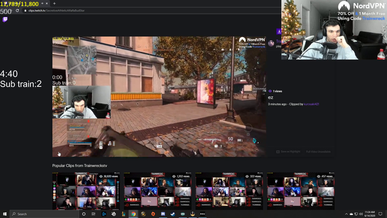Image resolution: width=387 pixels, height=218 pixels.
Task: Reload the clips.twitch.tv page
Action: [18, 11]
